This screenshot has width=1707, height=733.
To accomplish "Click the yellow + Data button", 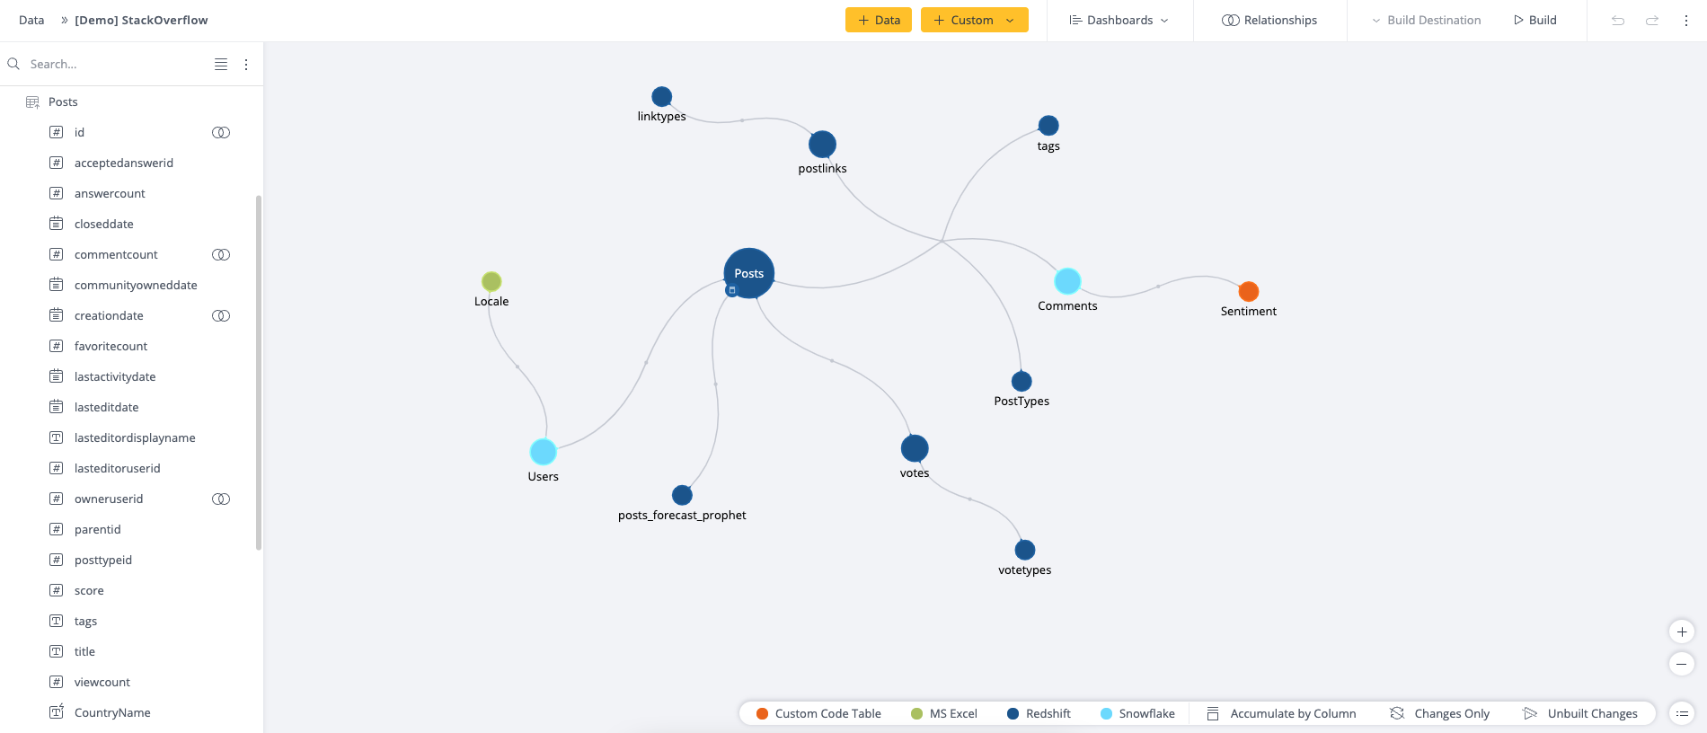I will point(878,20).
